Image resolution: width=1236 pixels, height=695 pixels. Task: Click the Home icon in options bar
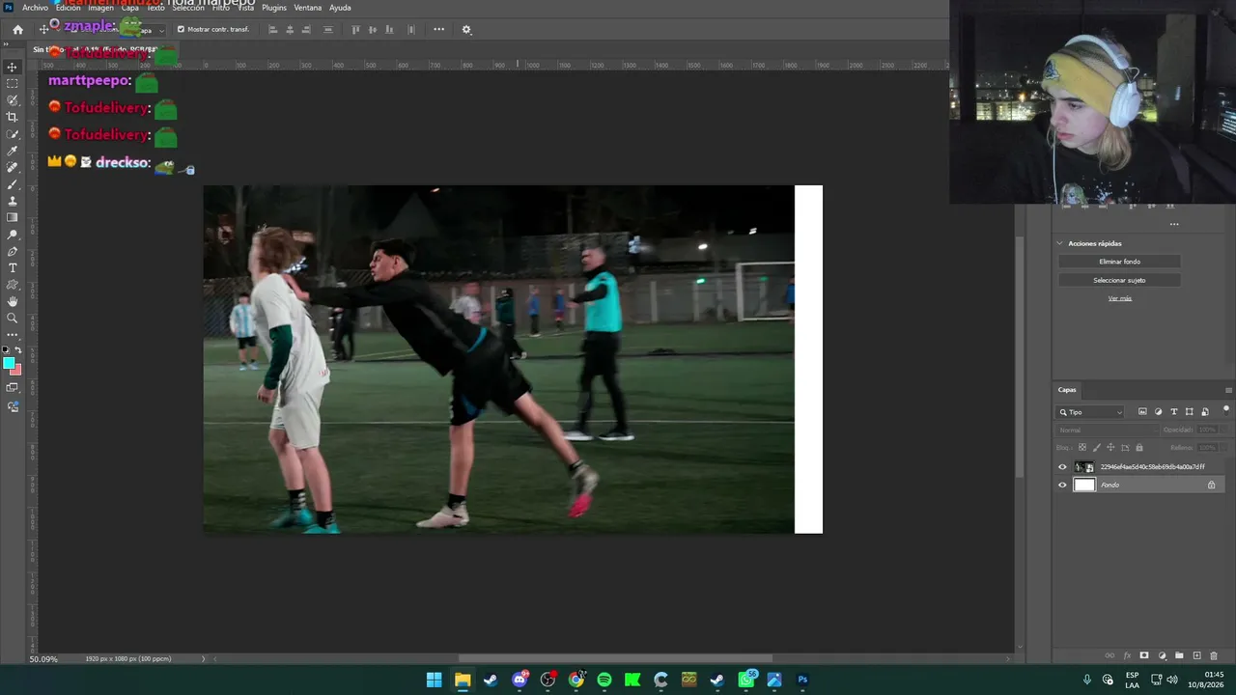17,29
